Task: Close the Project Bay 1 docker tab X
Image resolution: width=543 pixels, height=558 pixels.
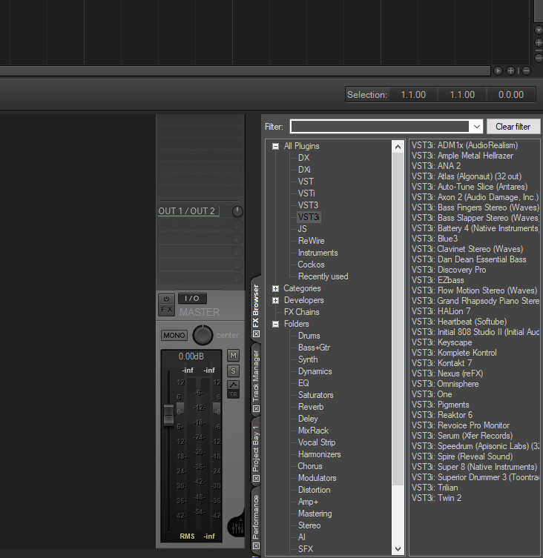Action: [256, 478]
